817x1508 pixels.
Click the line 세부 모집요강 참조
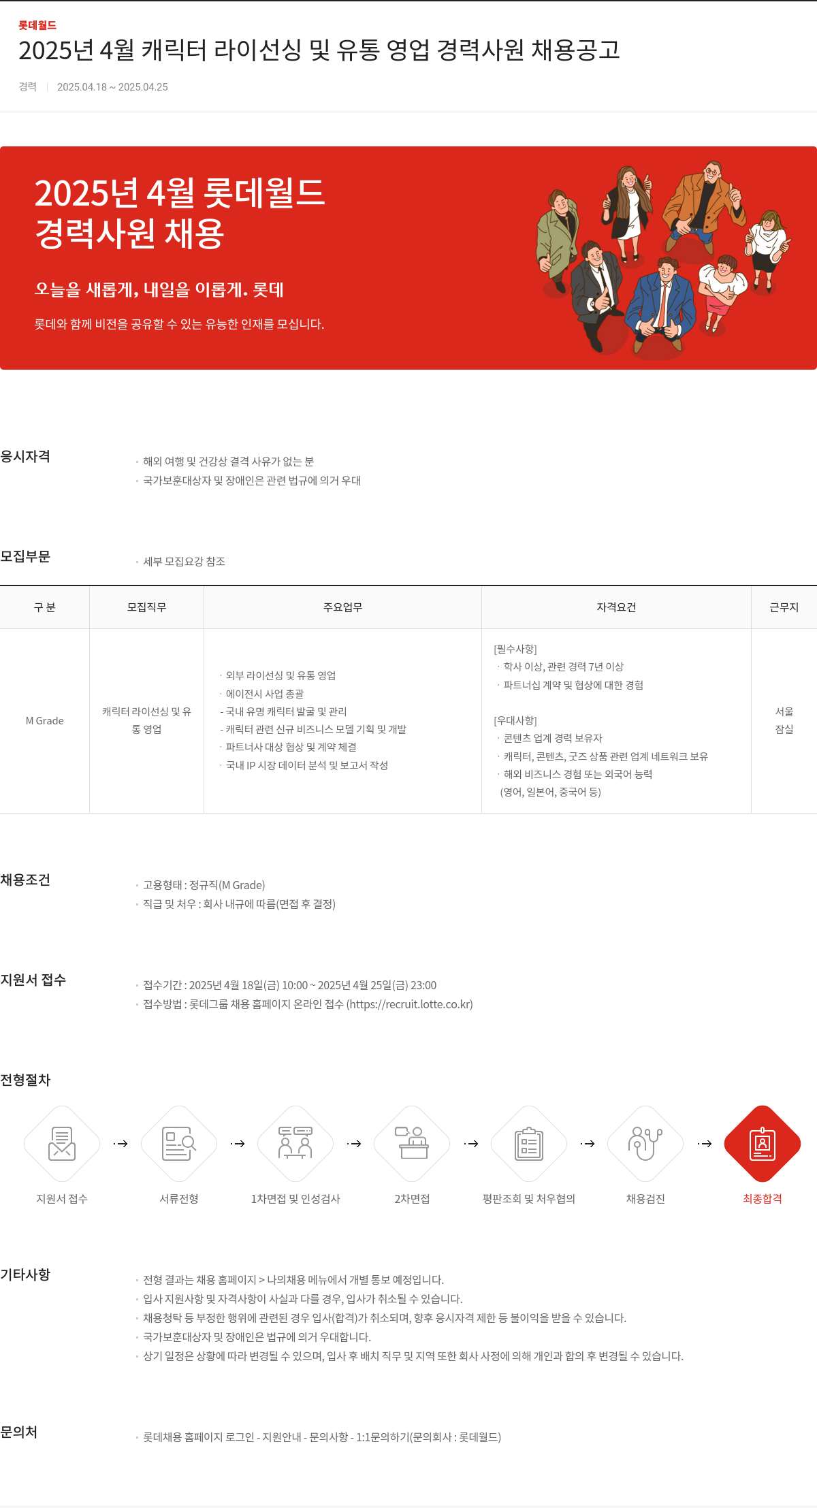[185, 562]
